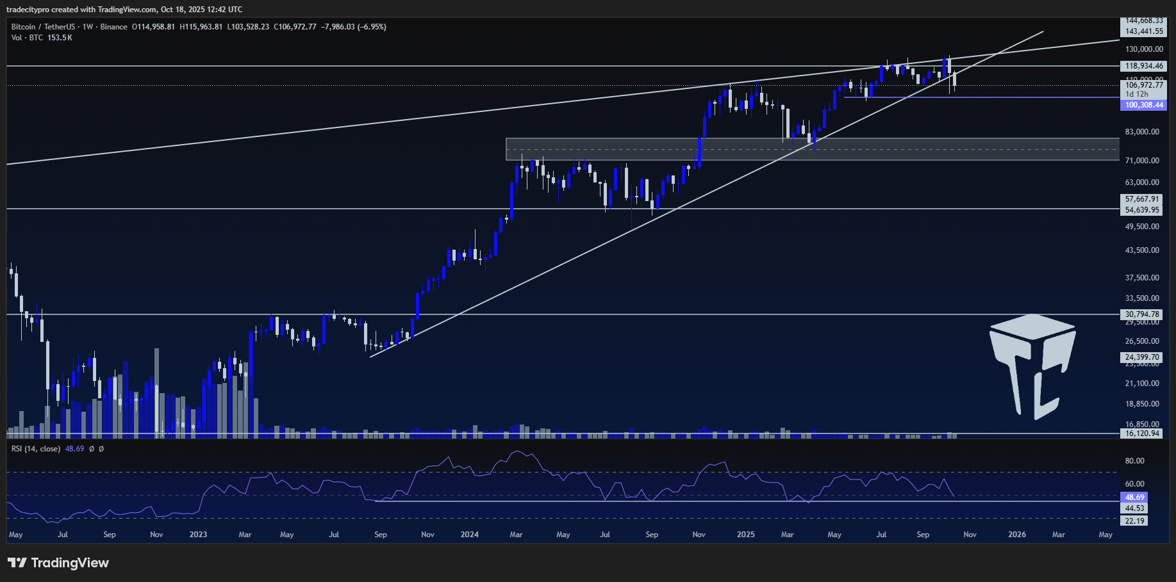Click the 143,441.55 price label
Viewport: 1176px width, 582px height.
(x=1144, y=31)
